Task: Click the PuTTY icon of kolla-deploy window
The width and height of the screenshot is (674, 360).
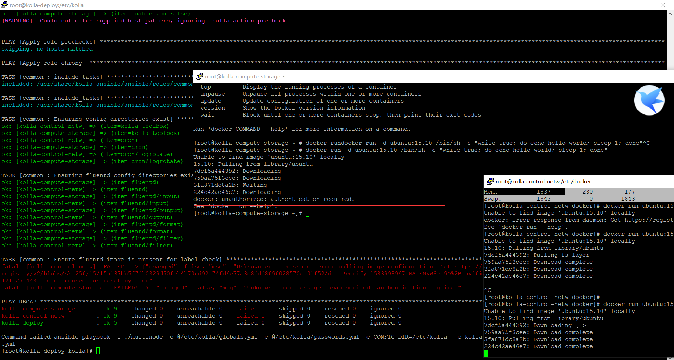Action: pos(4,5)
